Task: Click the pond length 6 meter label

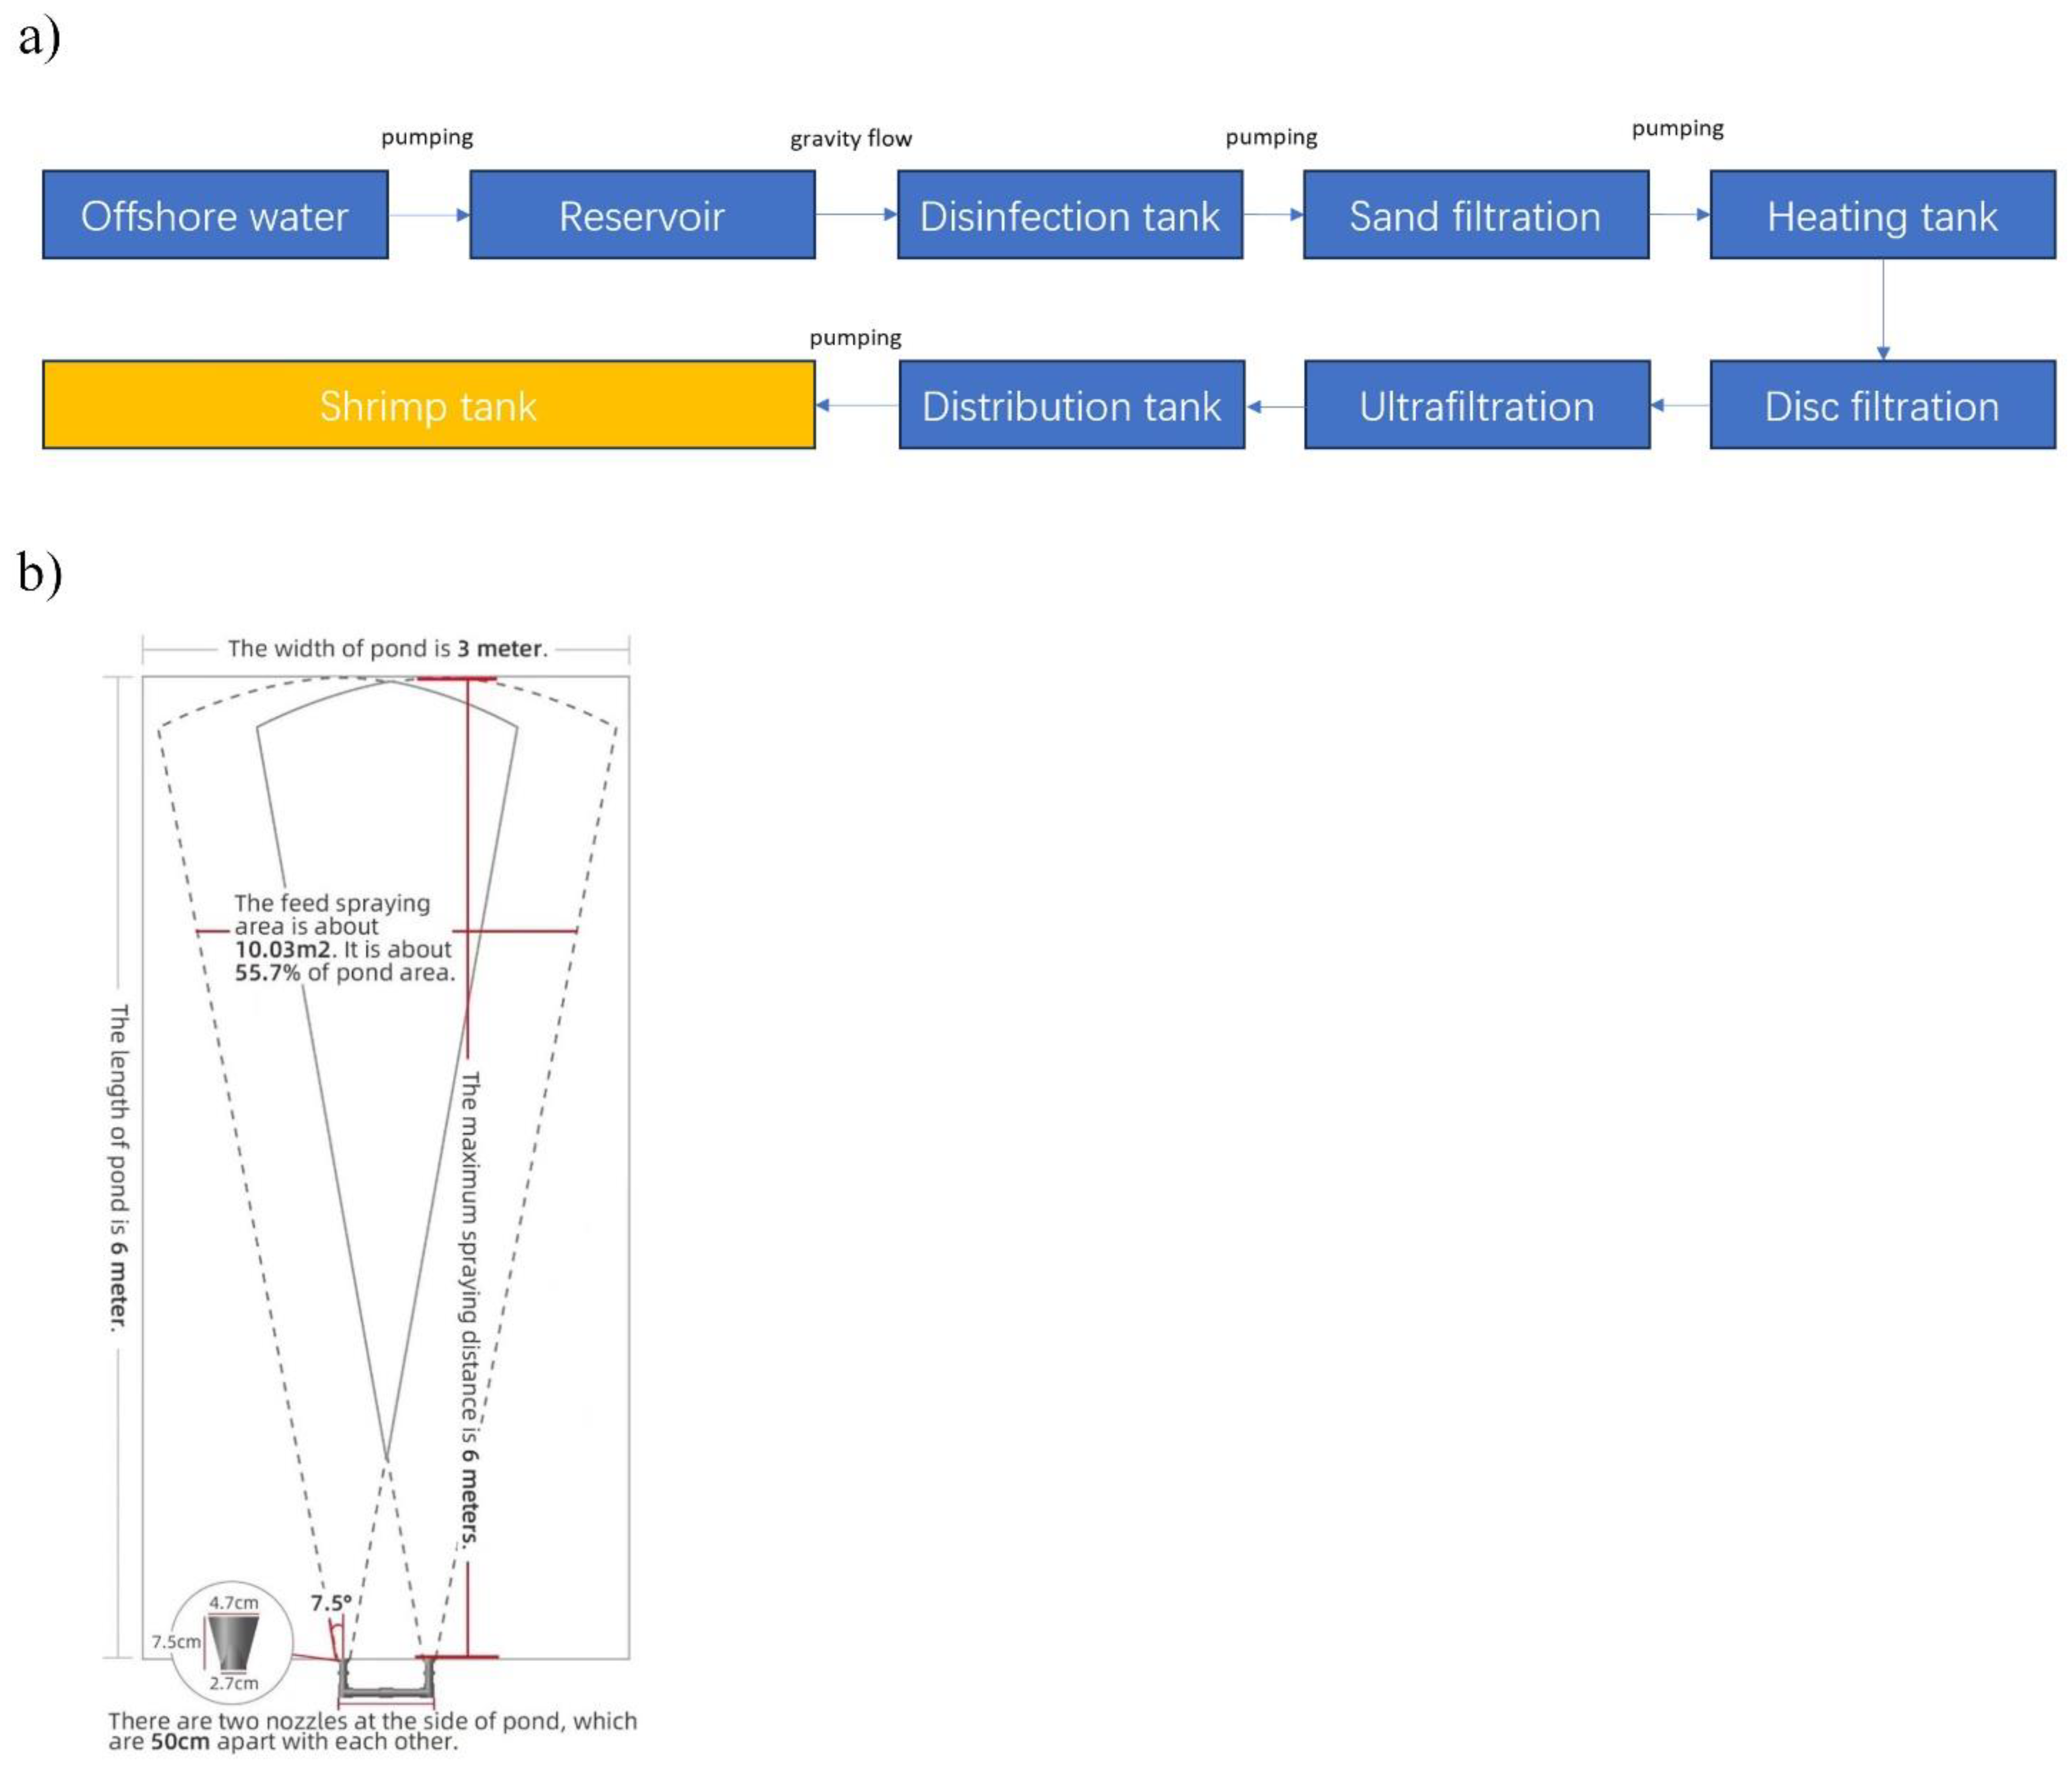Action: pyautogui.click(x=119, y=1167)
